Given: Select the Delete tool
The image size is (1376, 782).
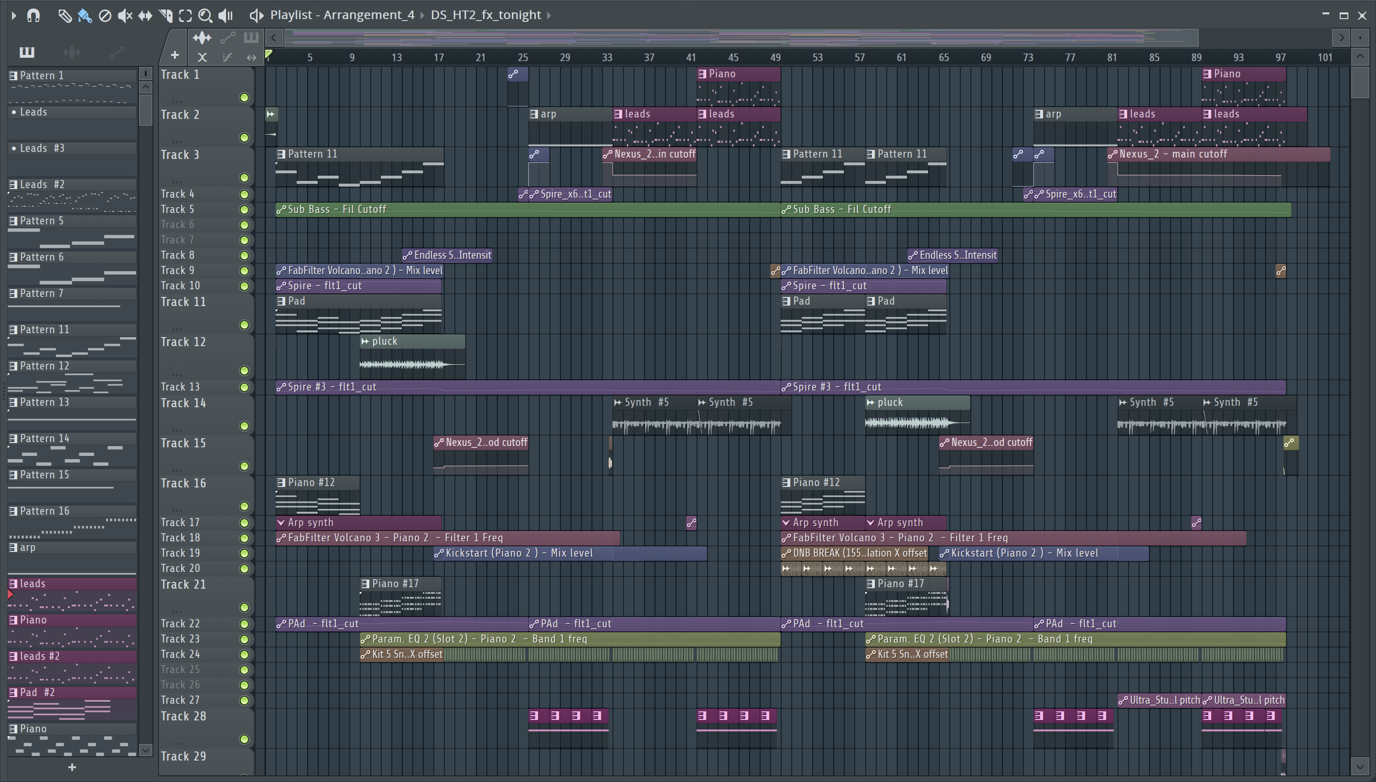Looking at the screenshot, I should [105, 16].
